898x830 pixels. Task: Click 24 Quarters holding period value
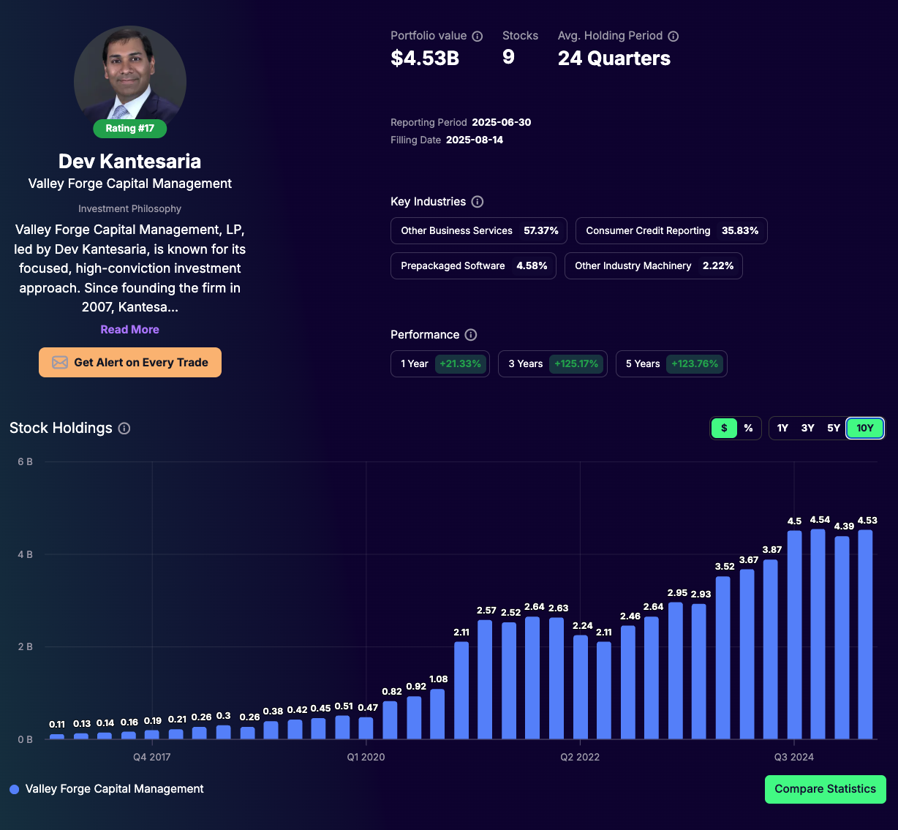click(614, 59)
